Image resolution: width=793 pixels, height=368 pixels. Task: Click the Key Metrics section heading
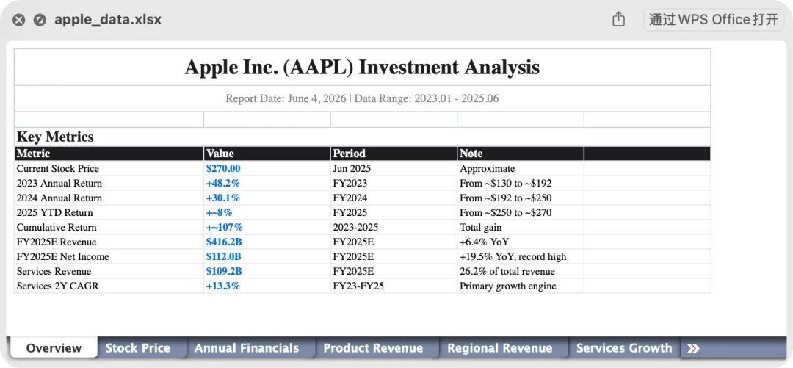pyautogui.click(x=55, y=137)
